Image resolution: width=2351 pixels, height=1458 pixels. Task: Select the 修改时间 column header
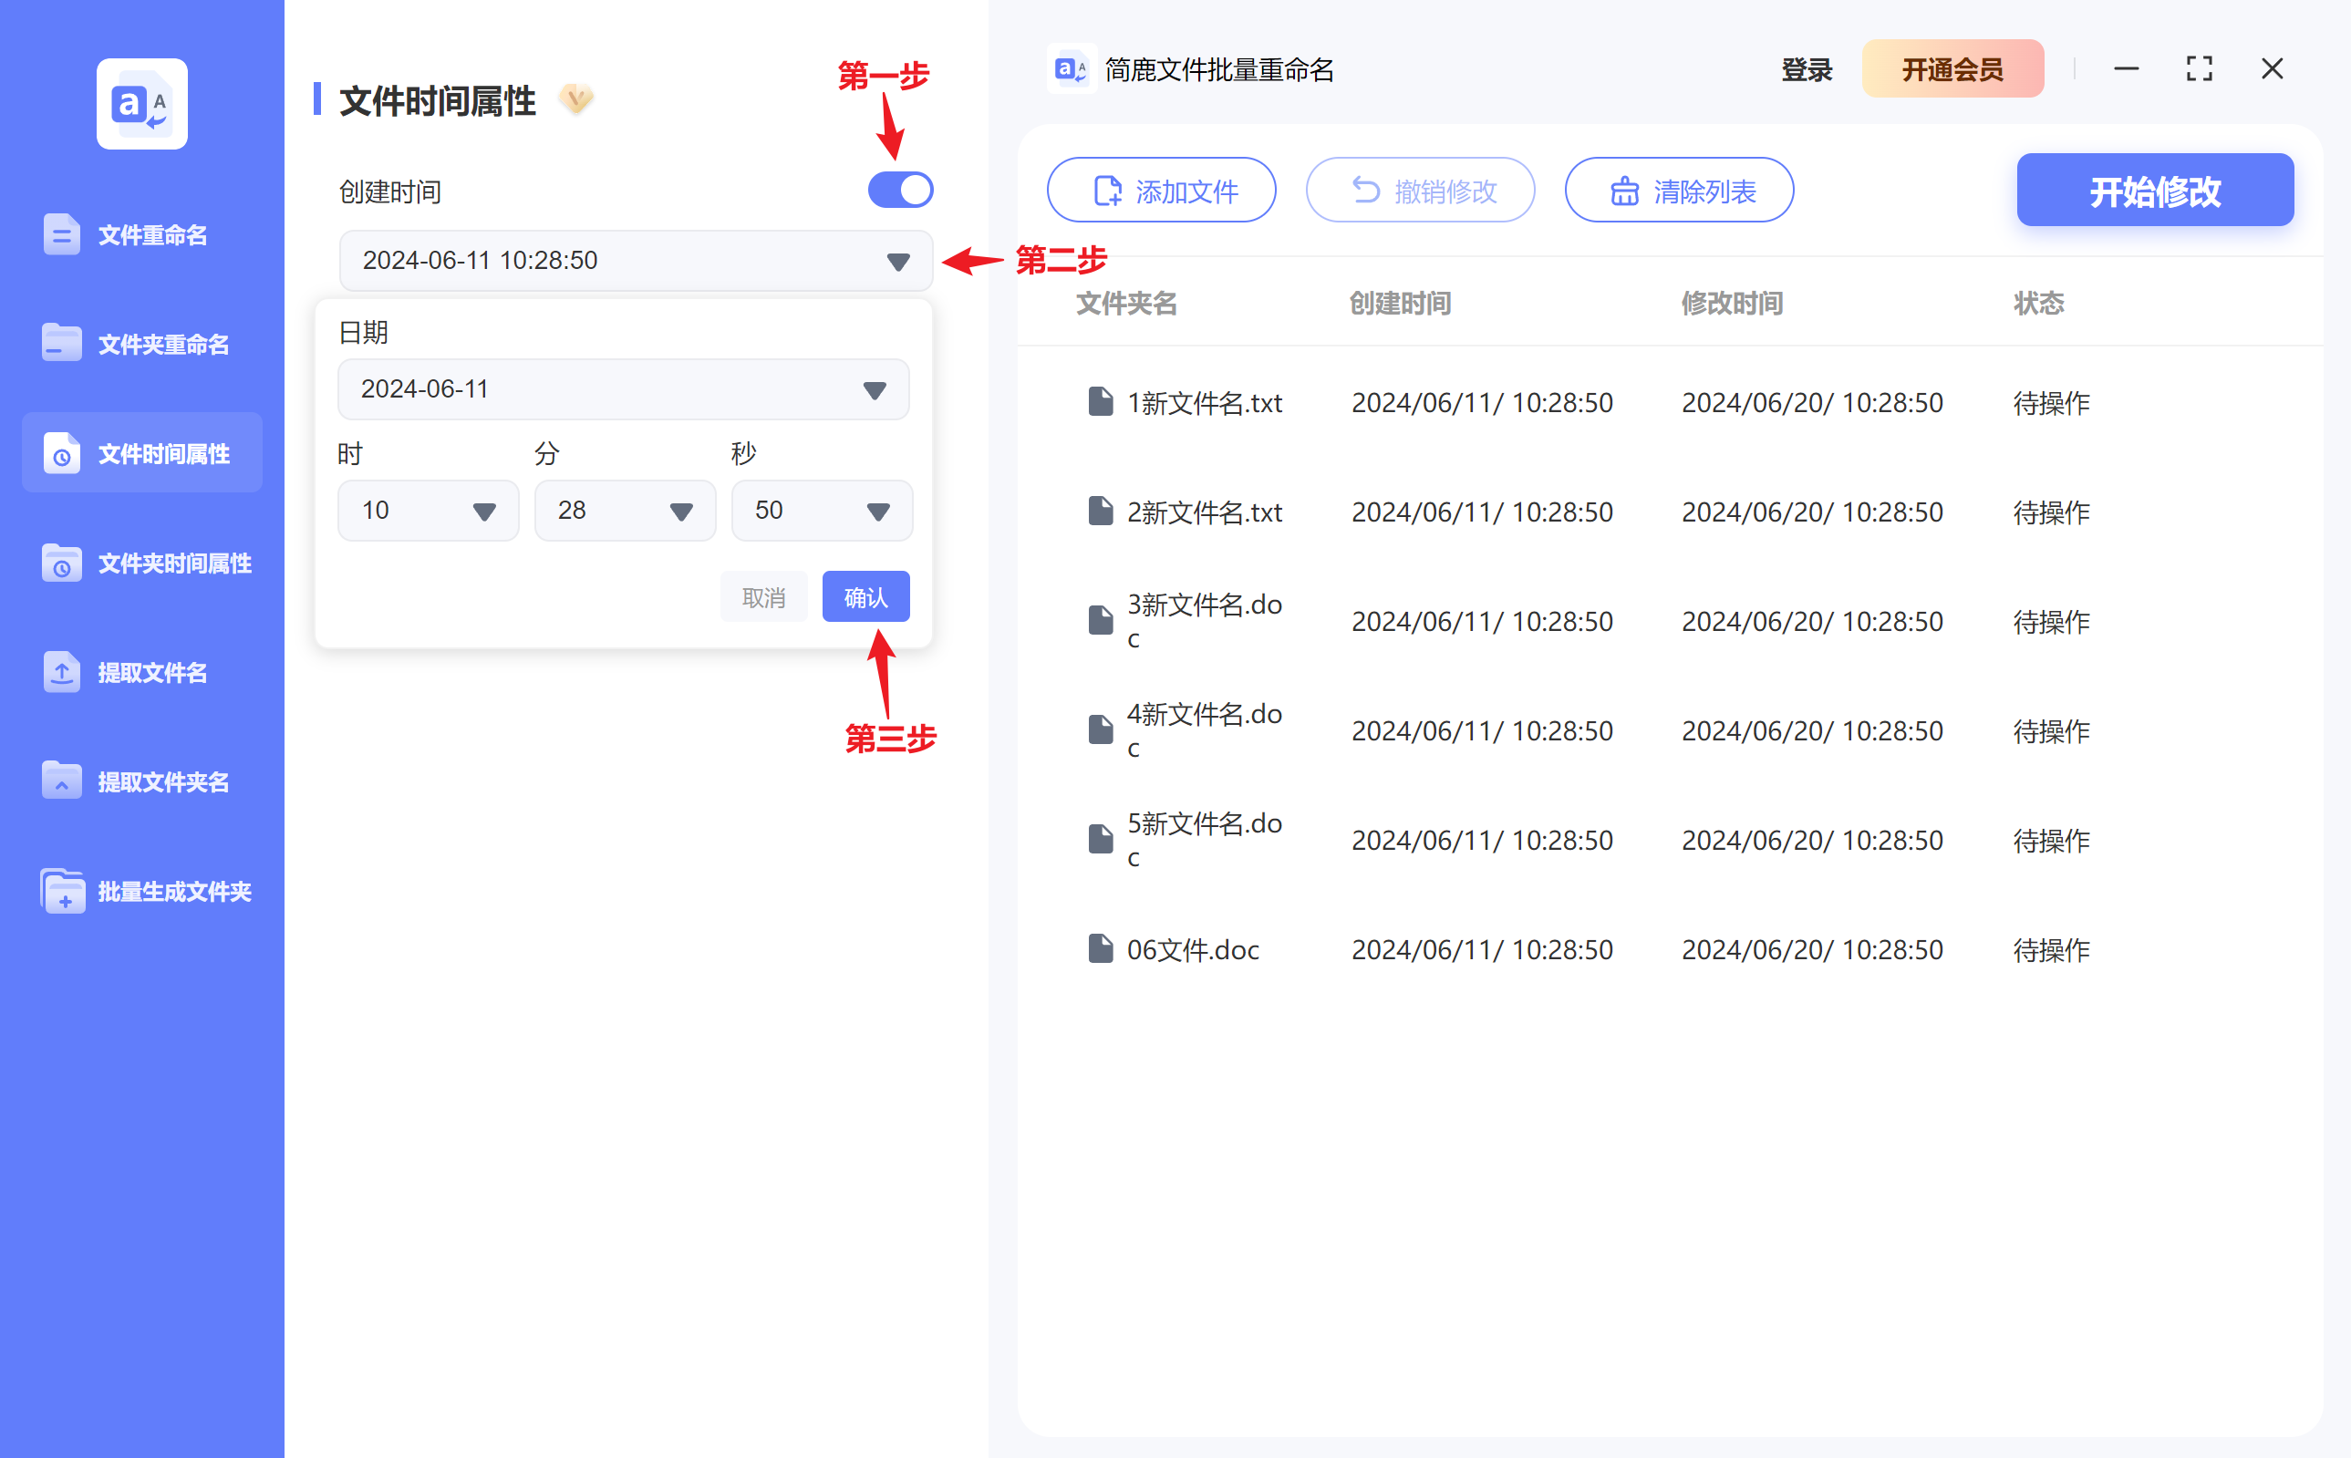coord(1731,304)
